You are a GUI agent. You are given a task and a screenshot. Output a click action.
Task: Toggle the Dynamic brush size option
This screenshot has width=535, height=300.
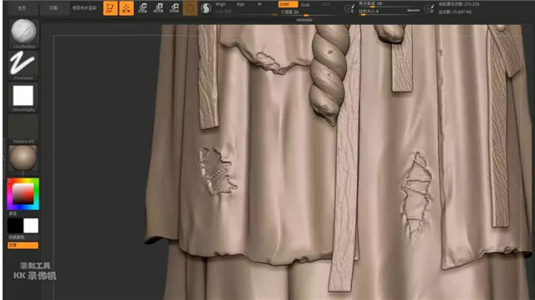click(414, 11)
